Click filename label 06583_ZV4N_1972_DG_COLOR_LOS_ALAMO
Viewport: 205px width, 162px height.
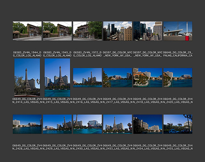point(87,54)
